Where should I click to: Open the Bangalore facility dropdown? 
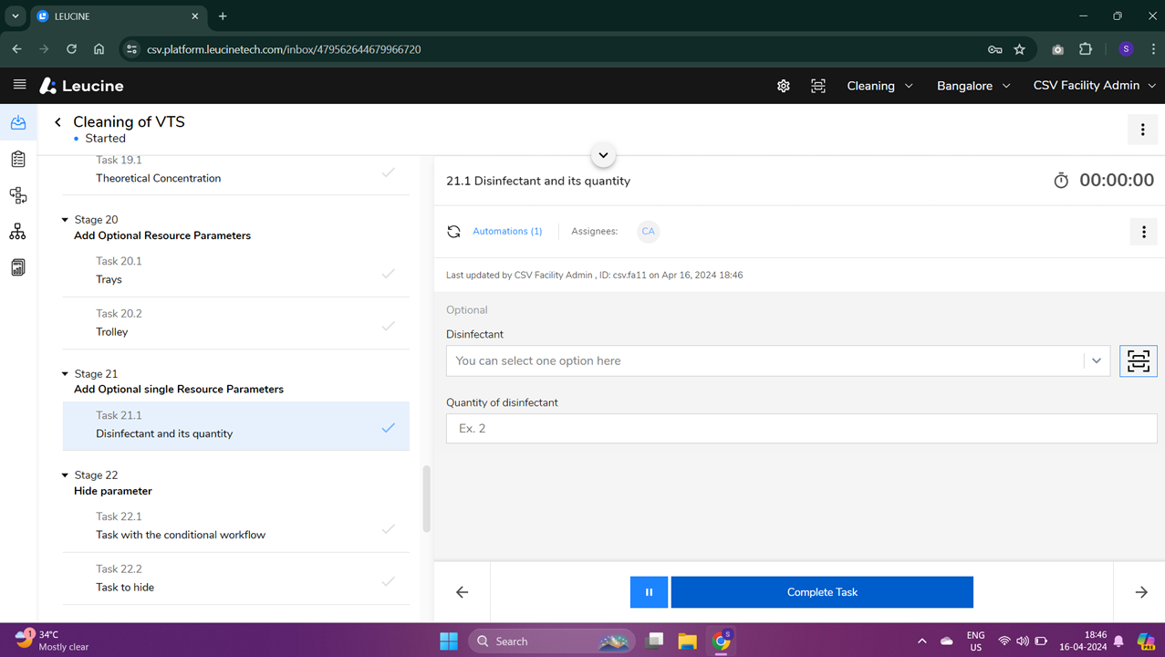pyautogui.click(x=973, y=85)
